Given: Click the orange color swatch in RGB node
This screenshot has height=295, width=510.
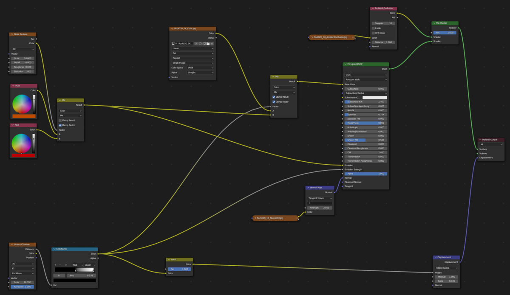Looking at the screenshot, I should point(24,116).
